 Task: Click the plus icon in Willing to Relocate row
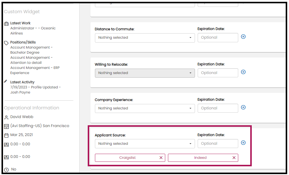pyautogui.click(x=243, y=72)
